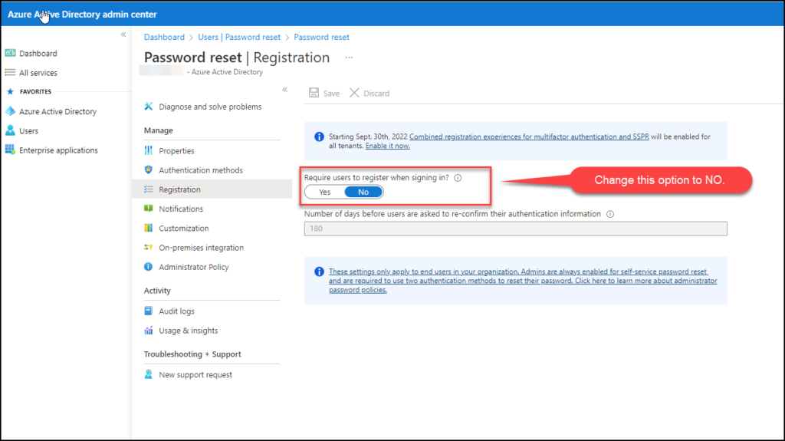Click the Dashboard icon in left sidebar
785x441 pixels.
pos(10,53)
